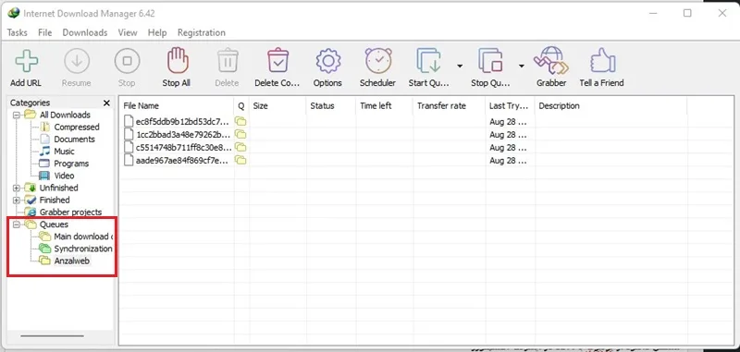
Task: Click the Stop All hand icon
Action: tap(178, 61)
